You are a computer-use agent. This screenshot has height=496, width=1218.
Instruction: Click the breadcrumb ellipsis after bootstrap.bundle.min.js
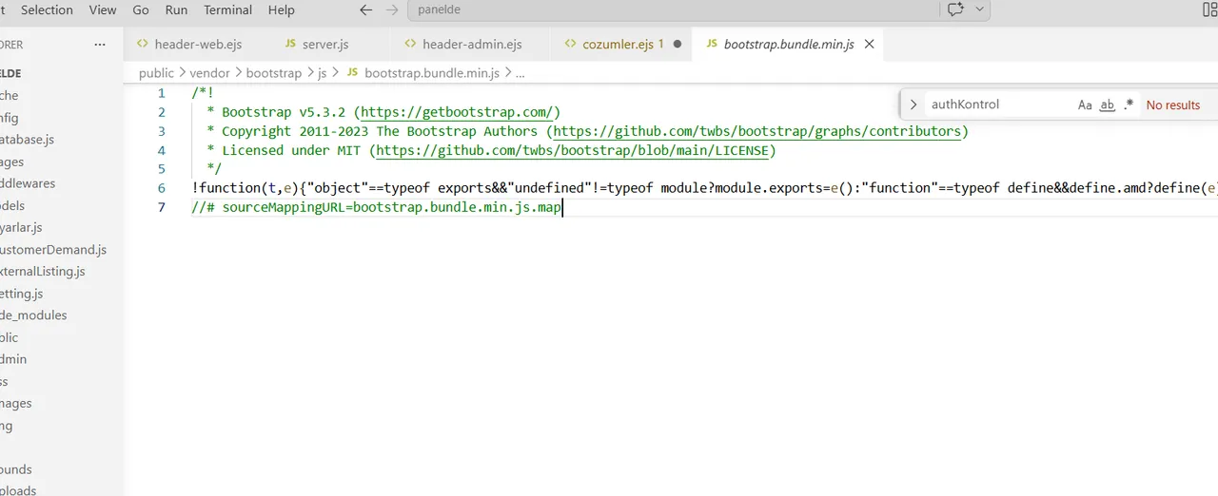tap(521, 72)
